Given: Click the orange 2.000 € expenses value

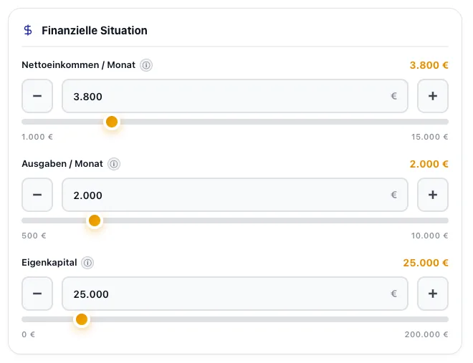Looking at the screenshot, I should (x=429, y=164).
